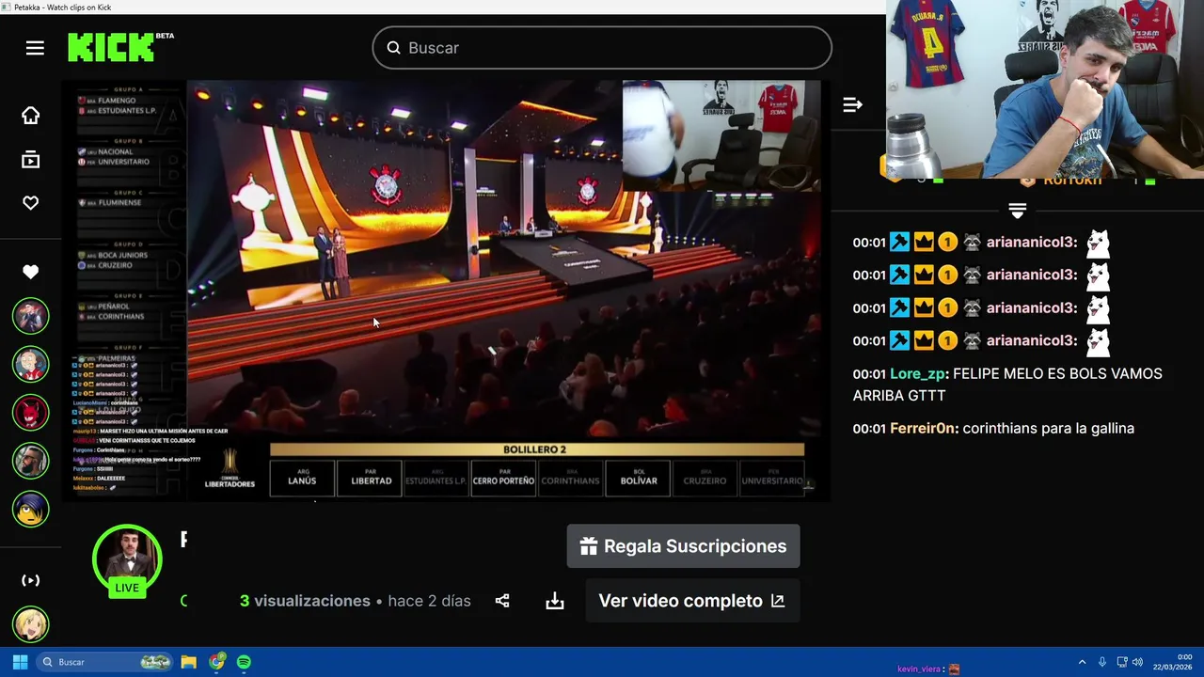This screenshot has height=677, width=1204.
Task: Open blue-haired cartoon channel avatar in sidebar
Action: [x=30, y=509]
